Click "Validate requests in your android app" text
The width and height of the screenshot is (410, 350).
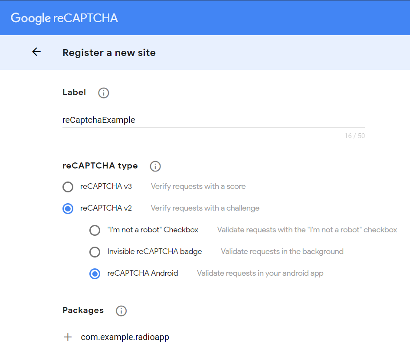point(260,273)
